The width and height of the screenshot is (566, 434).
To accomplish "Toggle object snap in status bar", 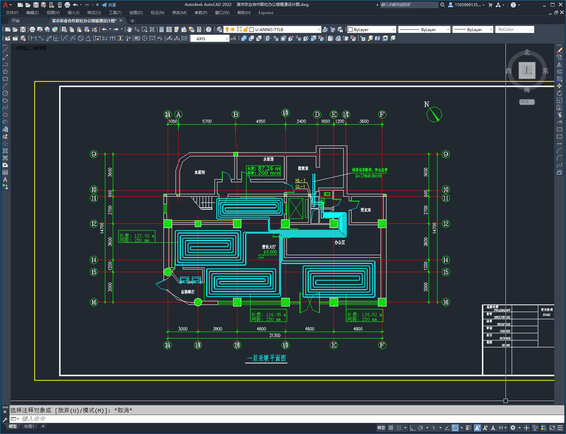I will pos(455,427).
